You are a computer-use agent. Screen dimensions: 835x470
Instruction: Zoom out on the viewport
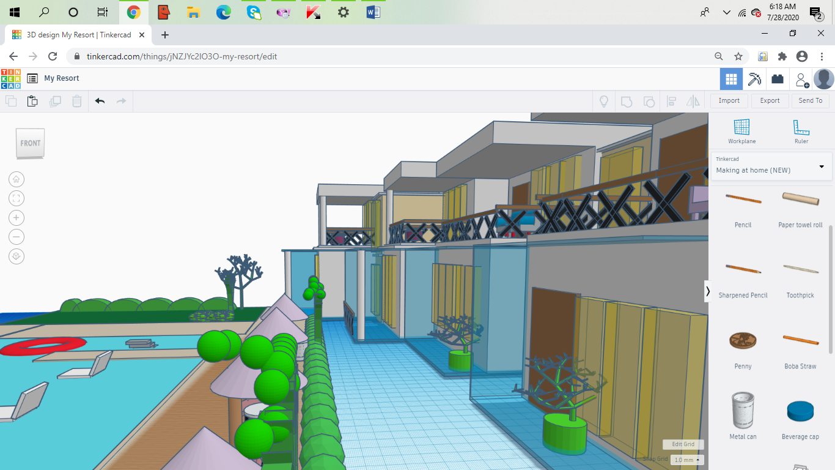click(x=17, y=237)
